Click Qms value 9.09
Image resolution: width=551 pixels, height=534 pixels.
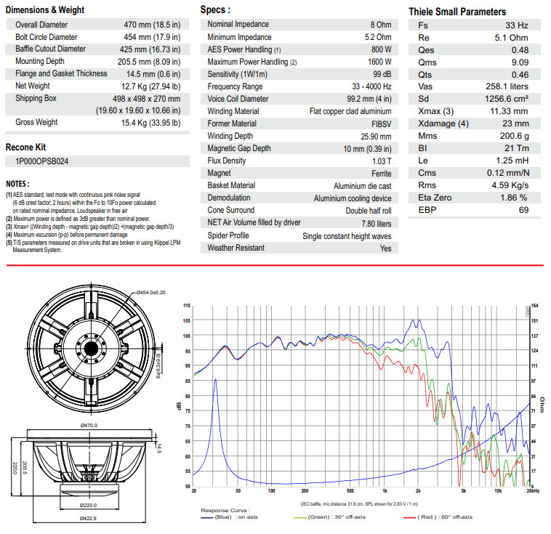(520, 62)
